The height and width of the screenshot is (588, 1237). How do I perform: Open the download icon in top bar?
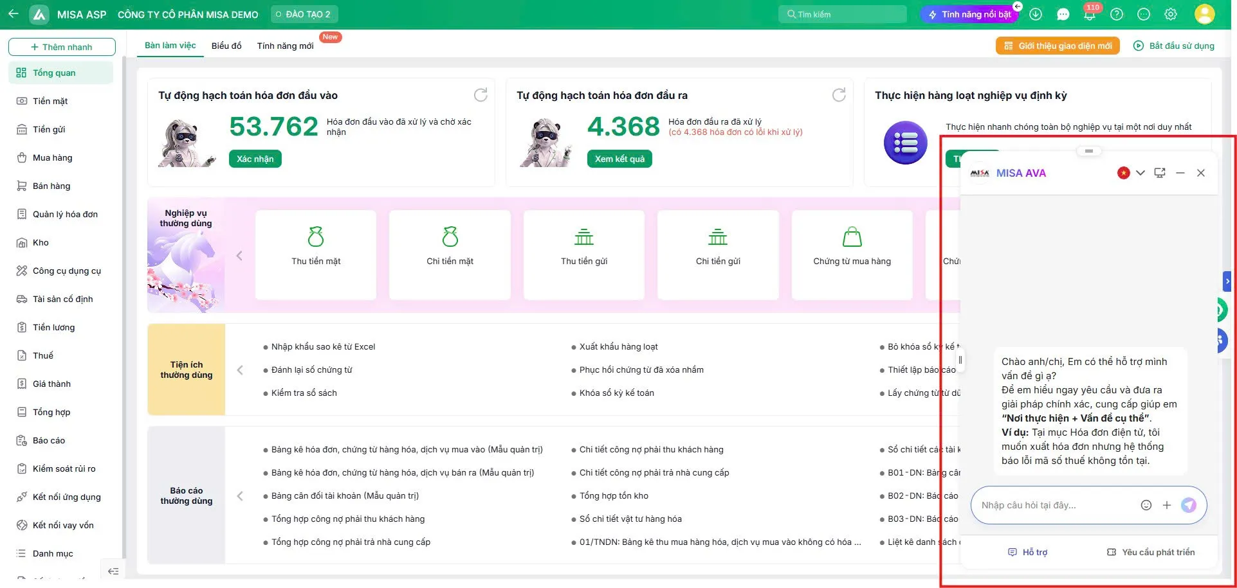[x=1036, y=14]
